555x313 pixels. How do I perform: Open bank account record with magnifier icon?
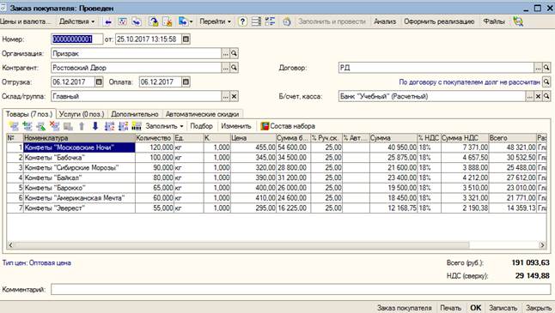[546, 96]
